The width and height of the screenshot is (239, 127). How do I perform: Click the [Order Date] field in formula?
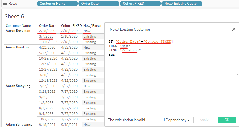point(128,41)
